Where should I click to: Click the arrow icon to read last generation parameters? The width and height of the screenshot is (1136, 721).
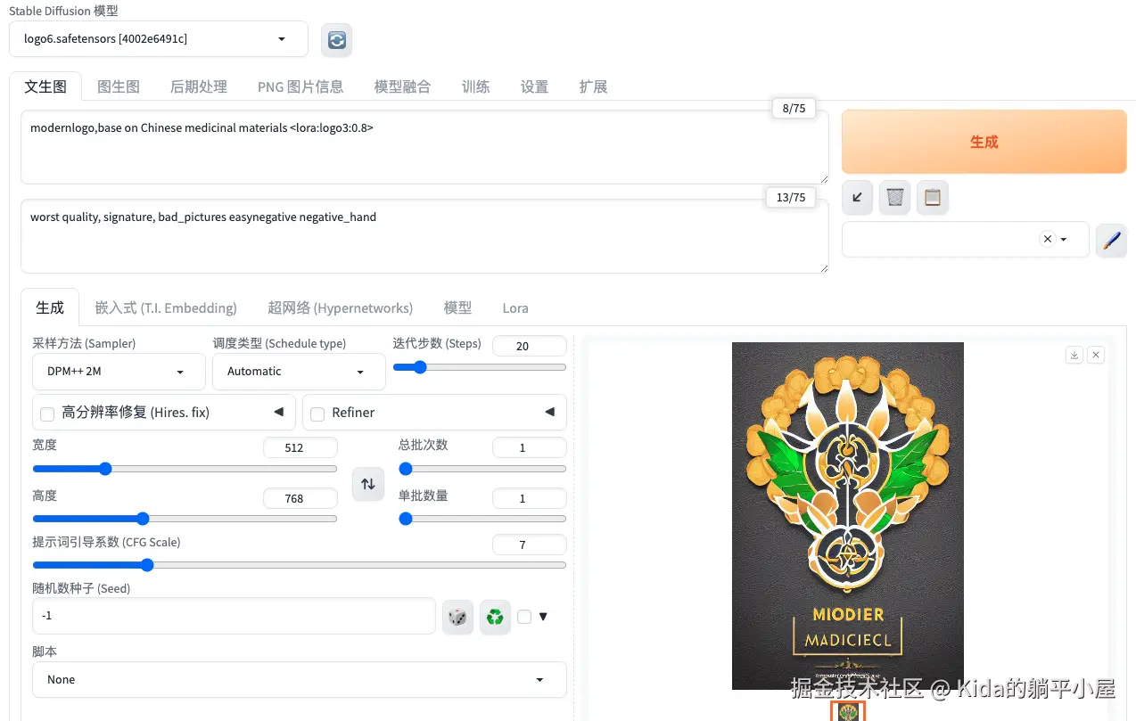pyautogui.click(x=858, y=197)
